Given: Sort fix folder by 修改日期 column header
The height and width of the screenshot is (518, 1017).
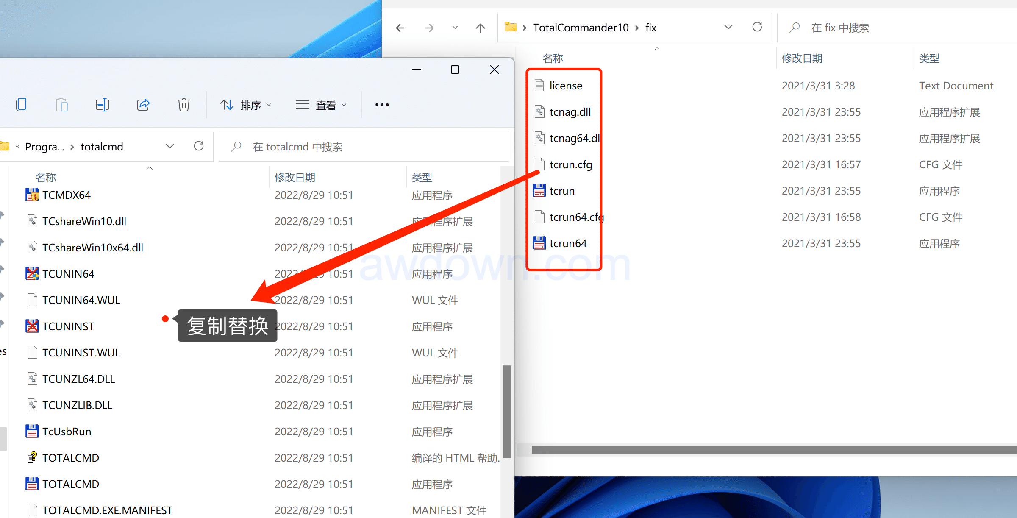Looking at the screenshot, I should coord(802,58).
